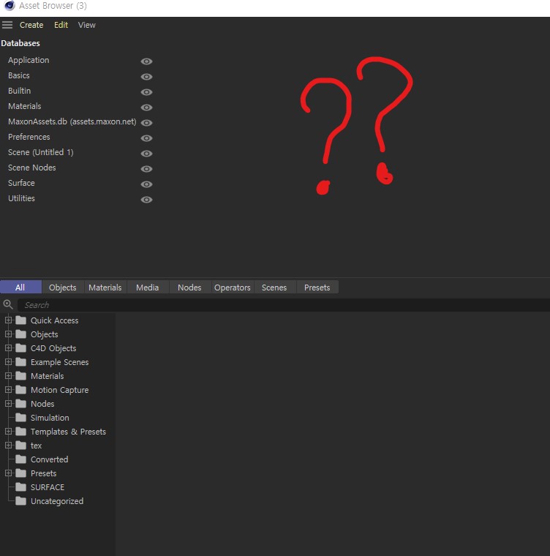Switch to the Materials filter tab
Screen dimensions: 550x556
(x=105, y=288)
